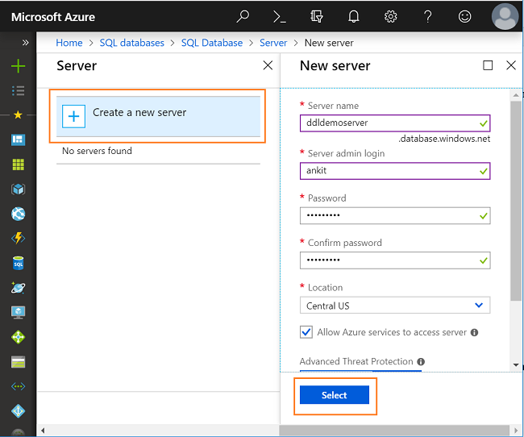Screen dimensions: 524x437
Task: Navigate to SQL databases breadcrumb
Action: pyautogui.click(x=131, y=43)
